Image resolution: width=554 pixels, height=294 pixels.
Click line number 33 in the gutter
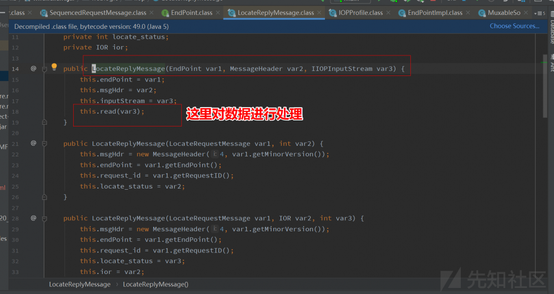(x=15, y=272)
